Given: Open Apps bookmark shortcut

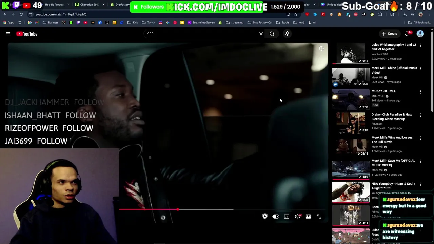Looking at the screenshot, I should (x=8, y=23).
